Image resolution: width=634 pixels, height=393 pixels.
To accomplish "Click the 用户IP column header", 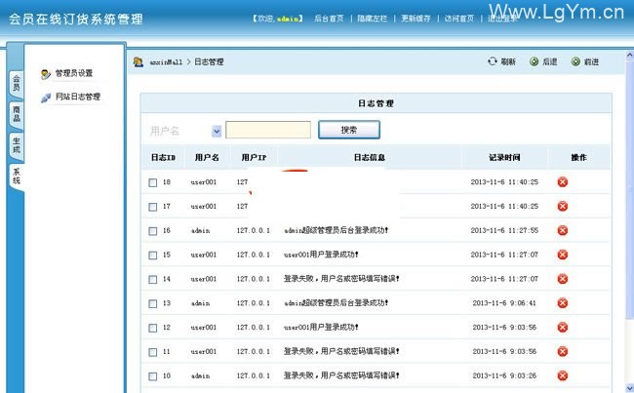I will (x=254, y=158).
